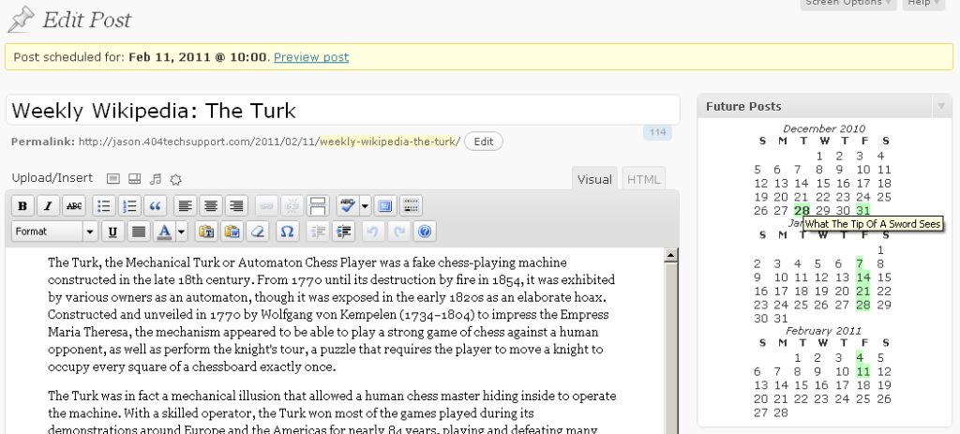Viewport: 960px width, 434px height.
Task: Align text left
Action: 186,206
